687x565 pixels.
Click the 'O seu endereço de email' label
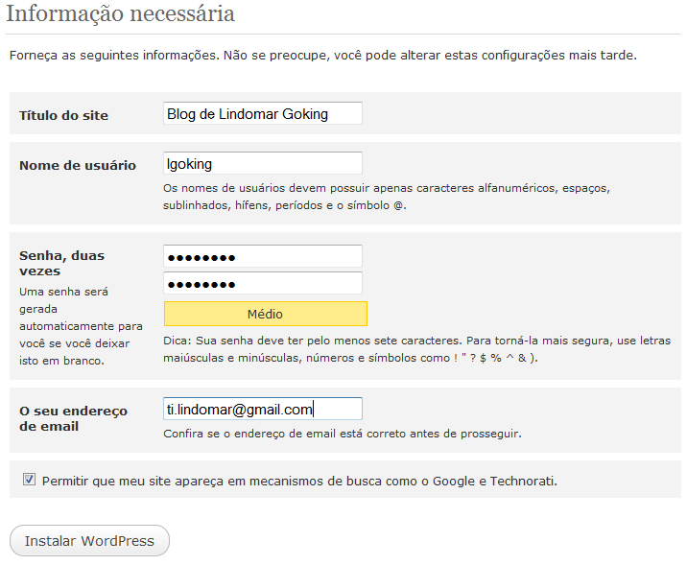tap(73, 418)
